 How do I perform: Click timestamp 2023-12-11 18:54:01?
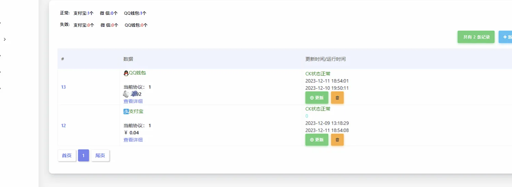327,81
